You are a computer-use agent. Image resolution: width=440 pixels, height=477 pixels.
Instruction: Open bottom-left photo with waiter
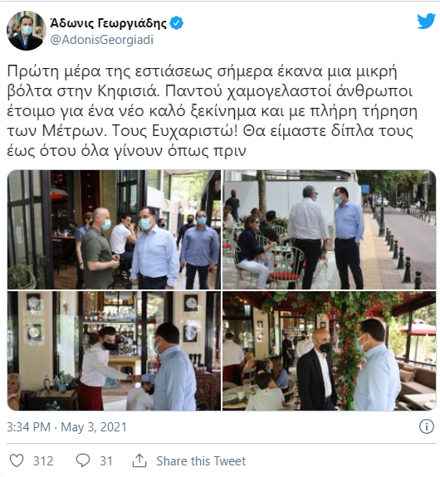click(x=115, y=351)
